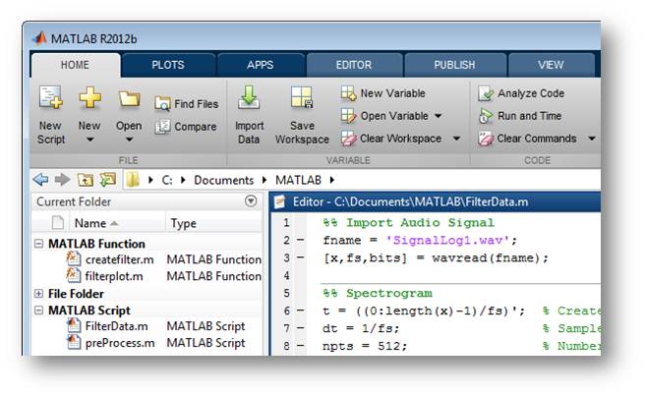Viewport: 645px width, 397px height.
Task: Open the Clear Workspace dropdown arrow
Action: click(x=456, y=139)
